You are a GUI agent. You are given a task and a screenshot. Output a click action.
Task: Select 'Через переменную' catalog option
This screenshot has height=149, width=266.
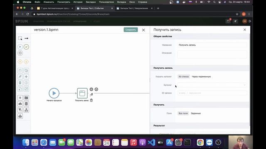click(x=201, y=77)
